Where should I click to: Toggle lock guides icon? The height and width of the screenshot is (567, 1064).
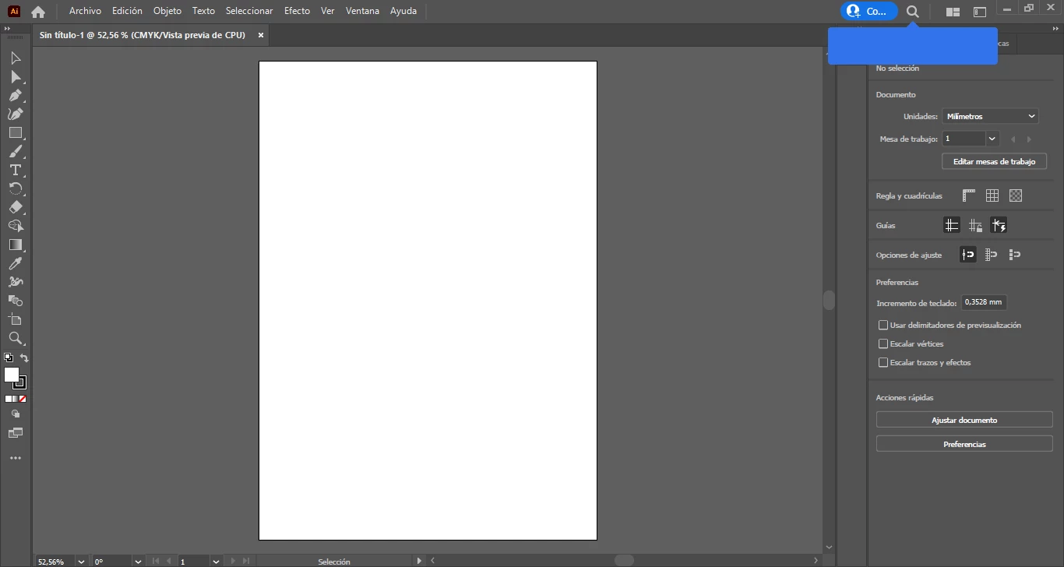point(975,226)
